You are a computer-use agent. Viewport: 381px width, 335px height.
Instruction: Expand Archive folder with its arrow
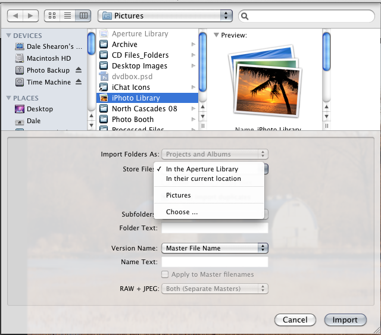[193, 44]
